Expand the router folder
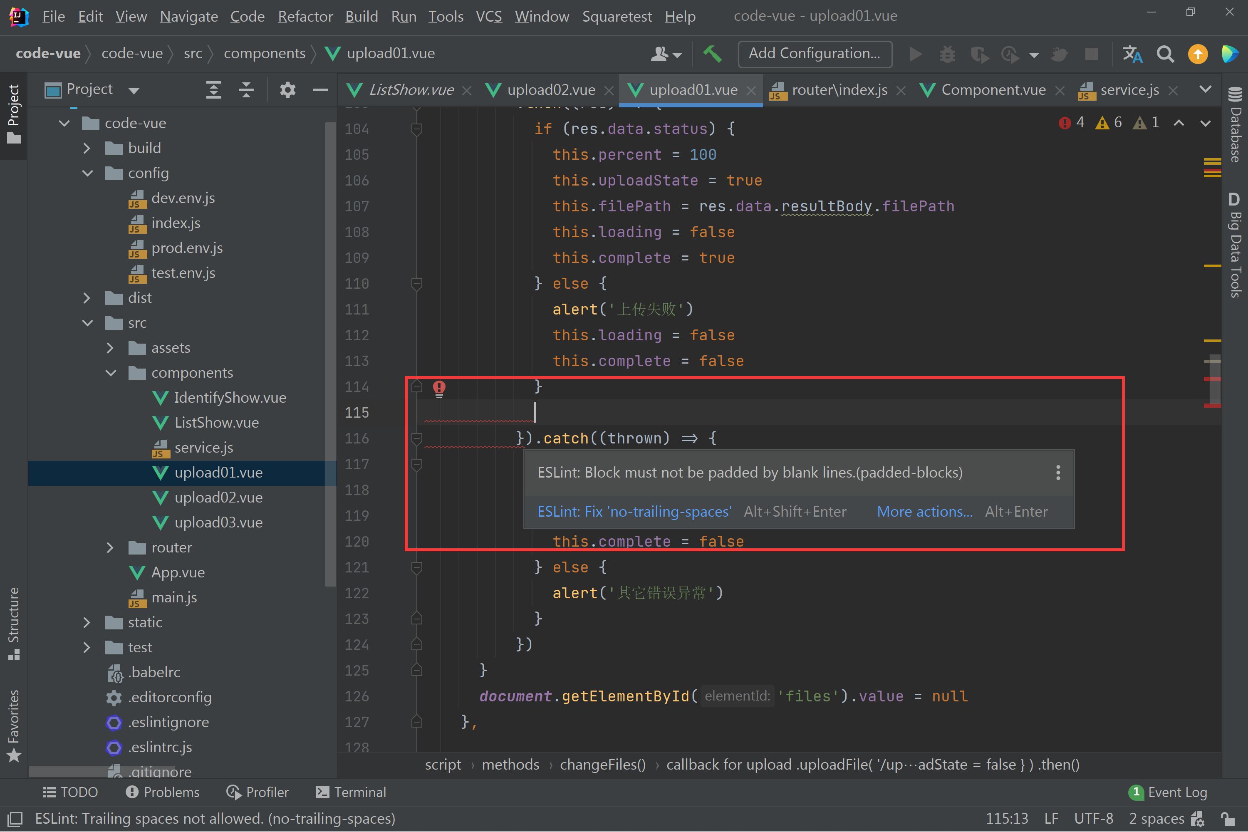 [x=110, y=547]
